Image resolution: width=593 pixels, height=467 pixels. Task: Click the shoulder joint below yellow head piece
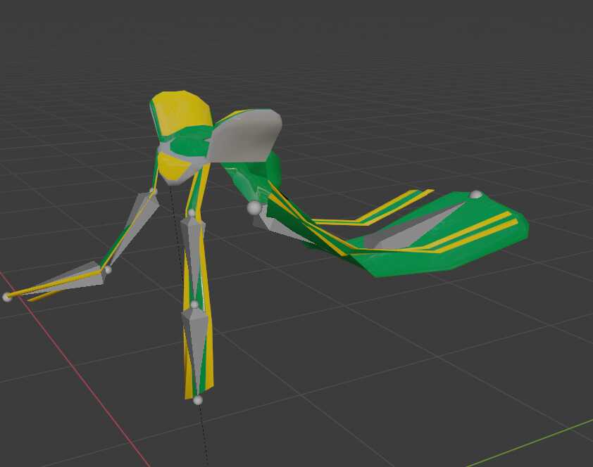tap(154, 191)
